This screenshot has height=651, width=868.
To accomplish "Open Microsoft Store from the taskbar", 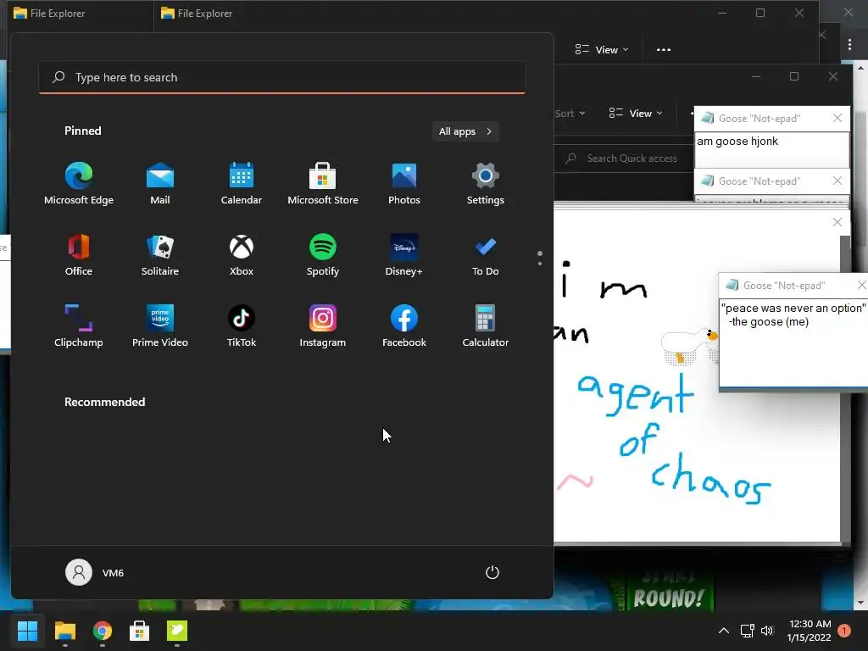I will (x=140, y=631).
